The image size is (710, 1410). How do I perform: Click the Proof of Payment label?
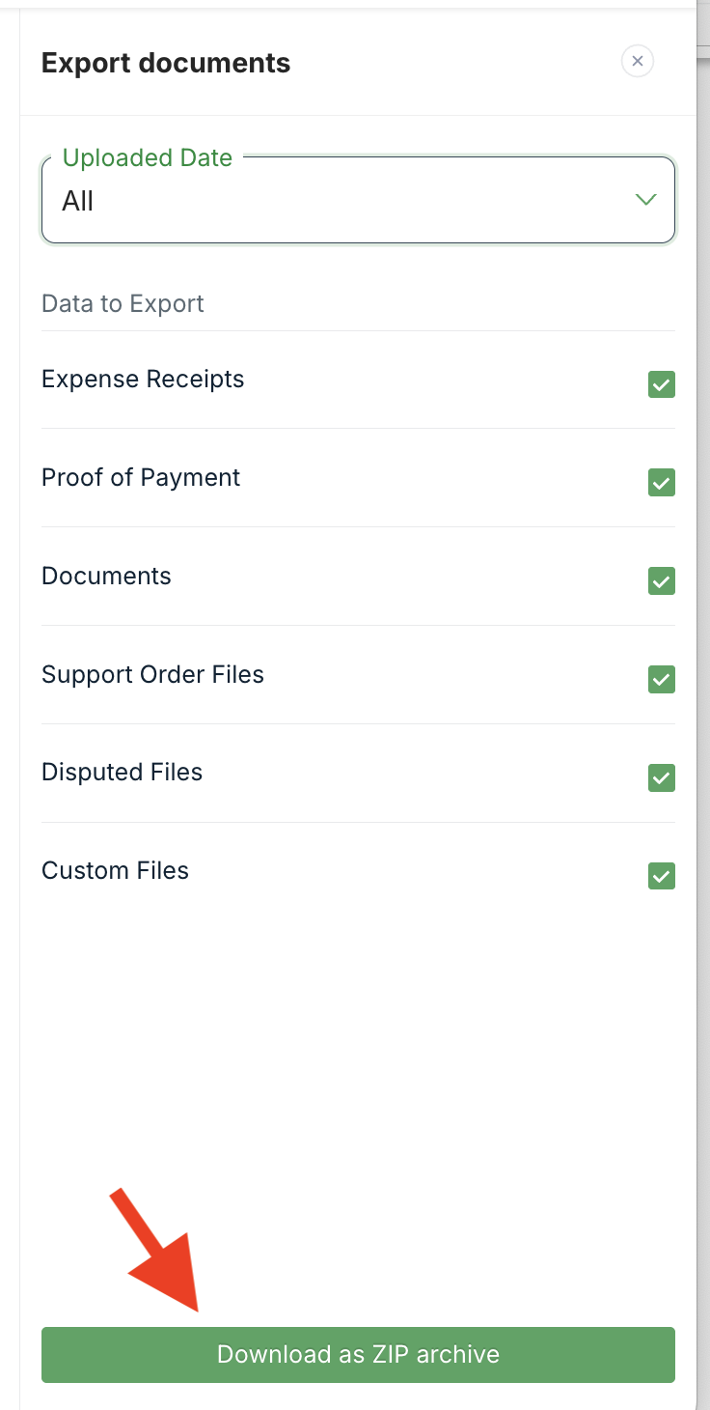141,478
